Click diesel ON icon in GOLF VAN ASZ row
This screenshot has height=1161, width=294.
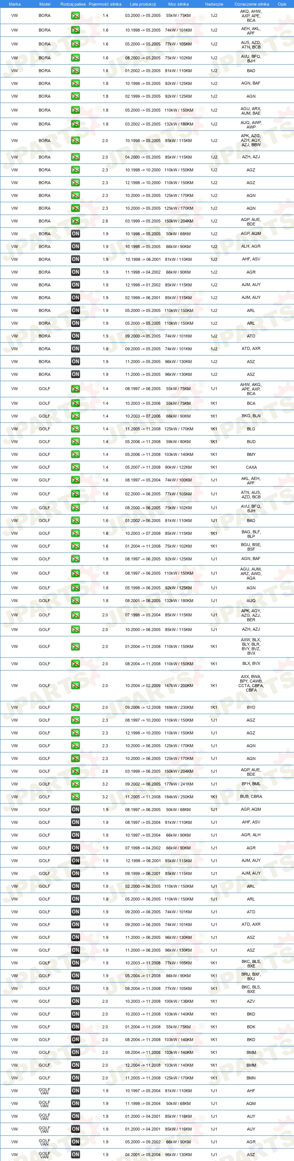click(x=75, y=1154)
